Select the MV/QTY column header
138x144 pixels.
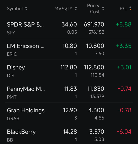63,9
